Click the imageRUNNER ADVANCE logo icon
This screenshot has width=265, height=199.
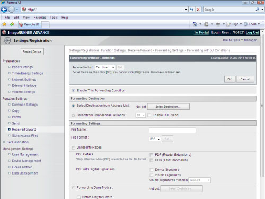point(4,32)
